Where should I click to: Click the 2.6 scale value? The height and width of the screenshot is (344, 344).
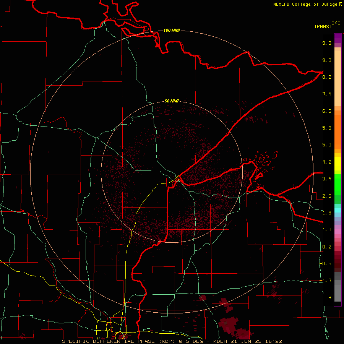327,196
